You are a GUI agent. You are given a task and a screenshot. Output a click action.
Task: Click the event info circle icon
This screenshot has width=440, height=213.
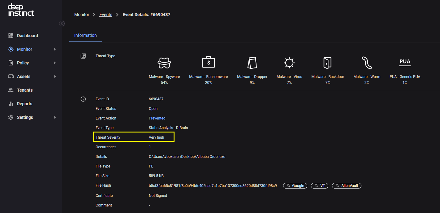83,99
